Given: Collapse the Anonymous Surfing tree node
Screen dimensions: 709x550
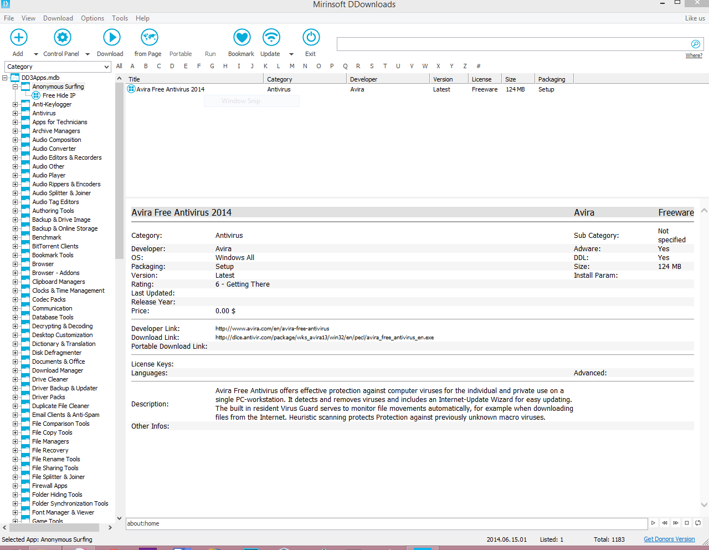Looking at the screenshot, I should click(15, 86).
